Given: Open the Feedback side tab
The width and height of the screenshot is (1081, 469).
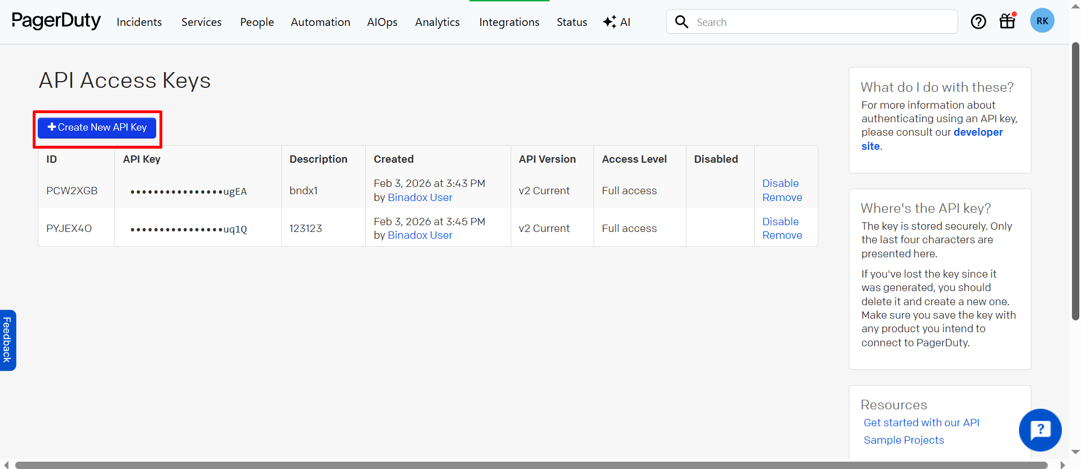Looking at the screenshot, I should point(7,340).
